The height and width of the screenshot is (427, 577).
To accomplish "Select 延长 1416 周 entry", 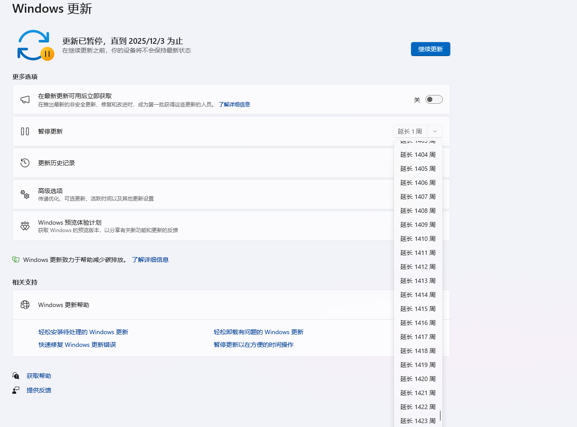I will pos(418,323).
